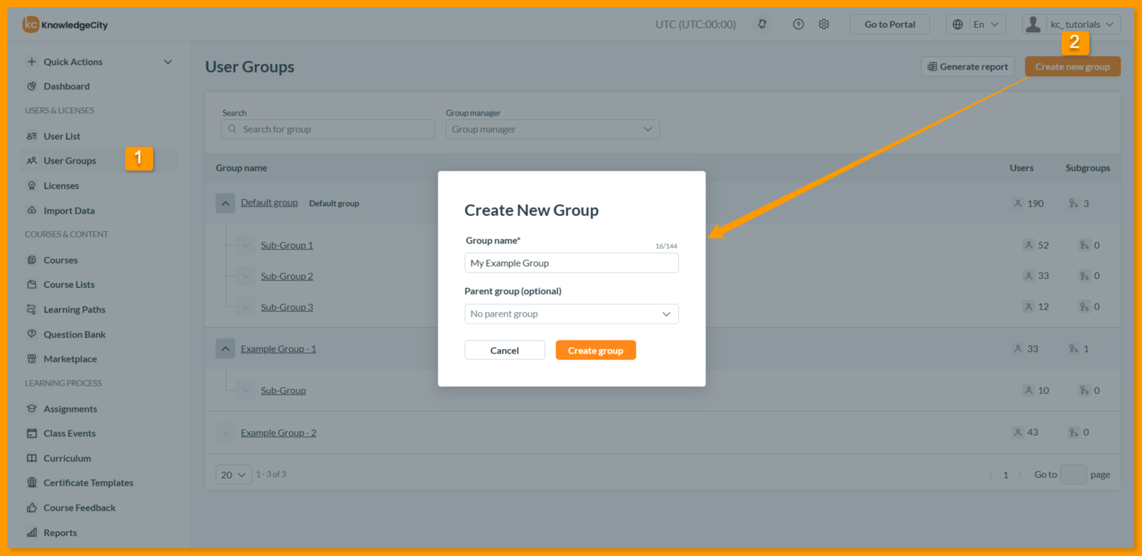Expand the Example Group - 2 row

(225, 433)
